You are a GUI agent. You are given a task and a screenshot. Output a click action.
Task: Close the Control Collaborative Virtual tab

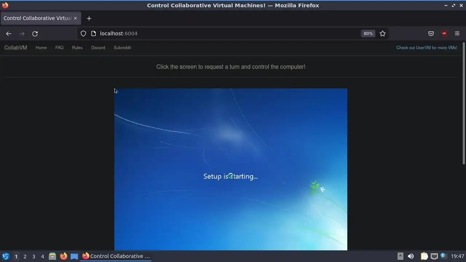click(75, 18)
